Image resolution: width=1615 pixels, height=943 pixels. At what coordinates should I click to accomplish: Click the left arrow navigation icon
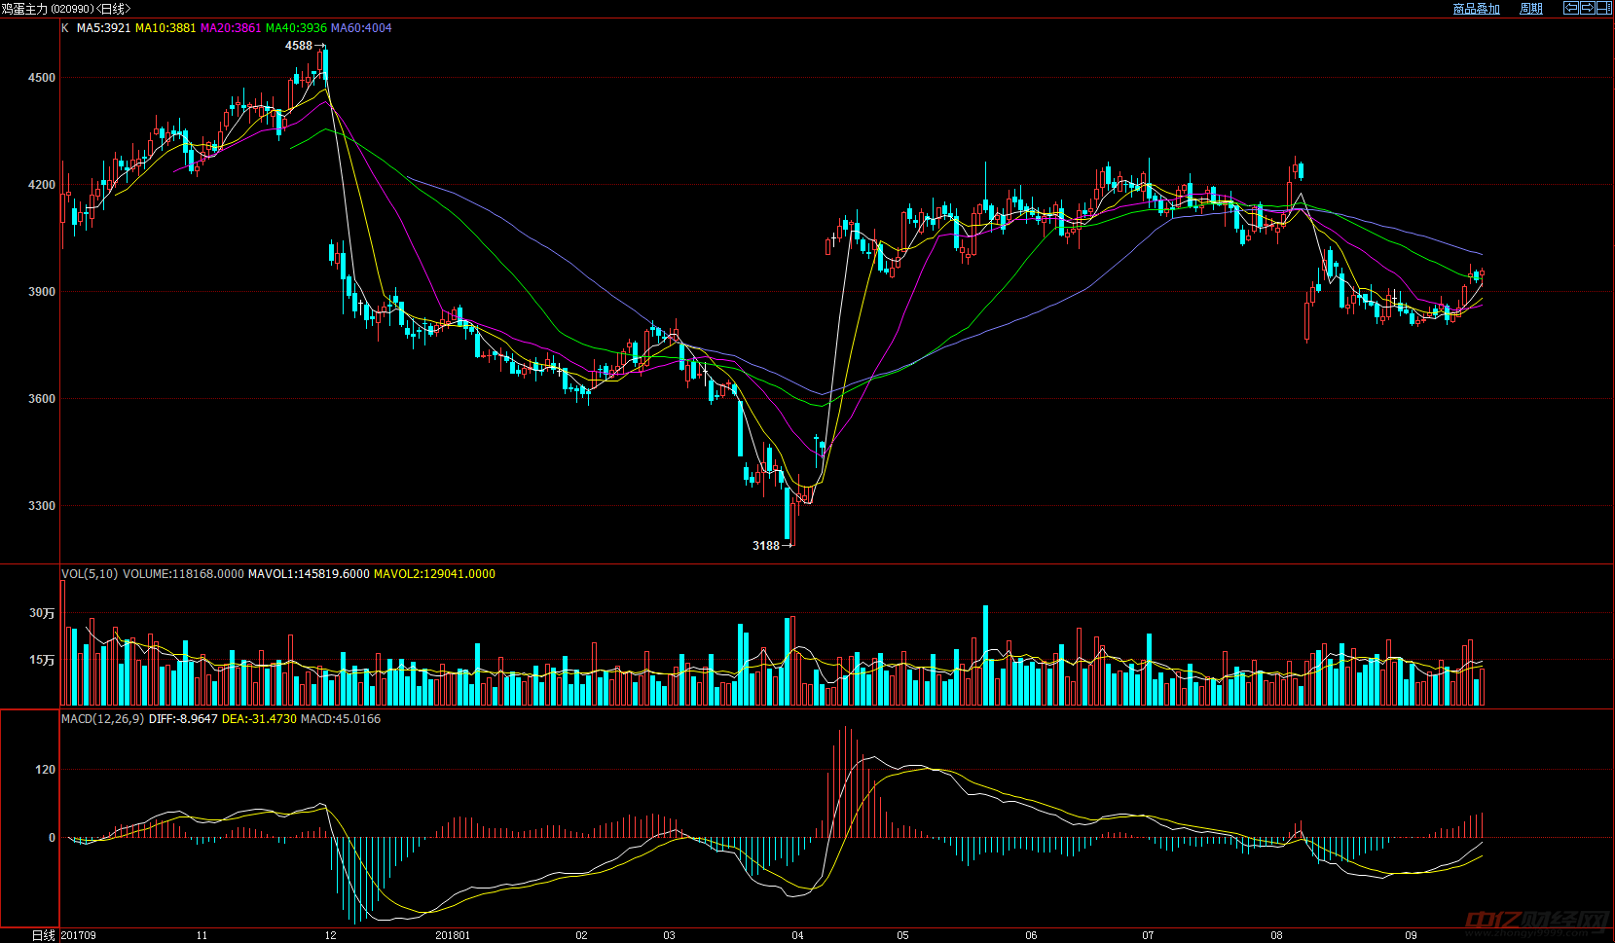click(x=1571, y=8)
